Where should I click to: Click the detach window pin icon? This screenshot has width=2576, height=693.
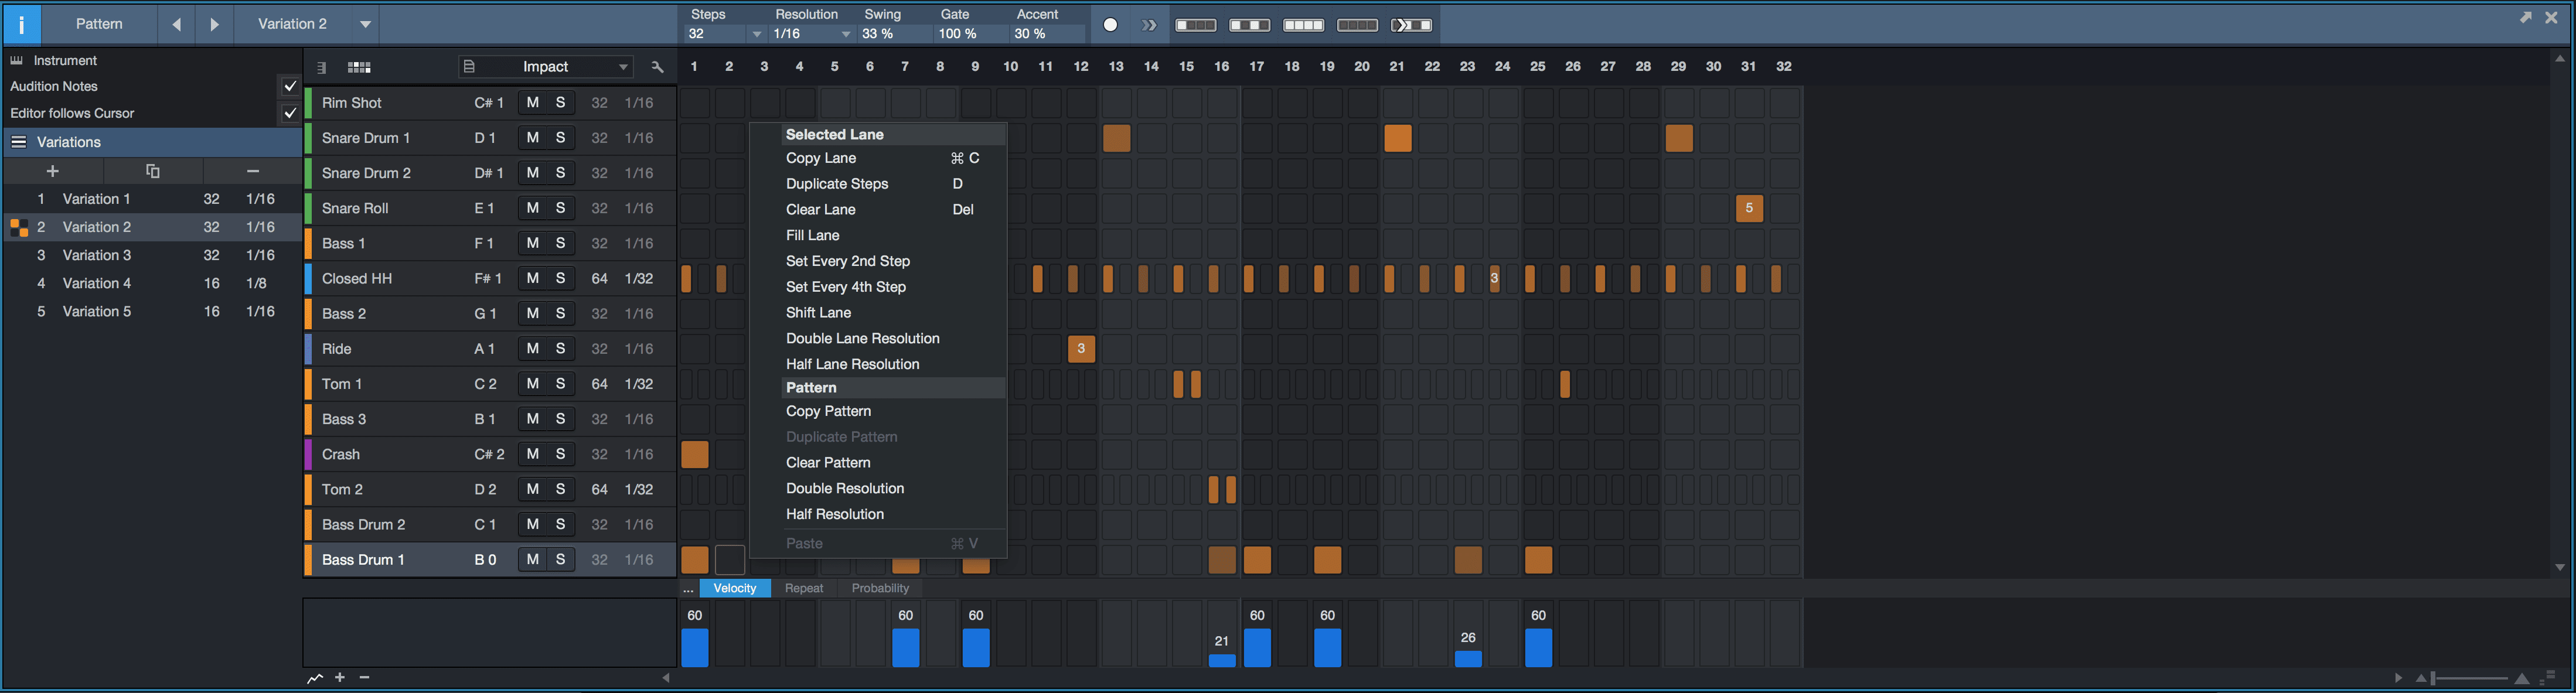[2526, 17]
